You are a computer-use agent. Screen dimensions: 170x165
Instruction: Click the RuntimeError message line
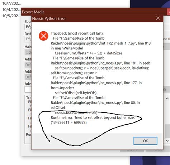(x=93, y=117)
